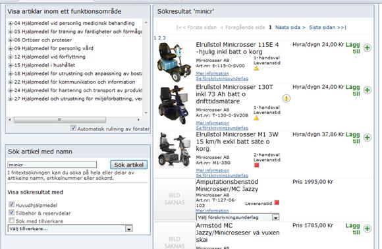Enable Sök med tillverkare checkbox

tap(11, 220)
